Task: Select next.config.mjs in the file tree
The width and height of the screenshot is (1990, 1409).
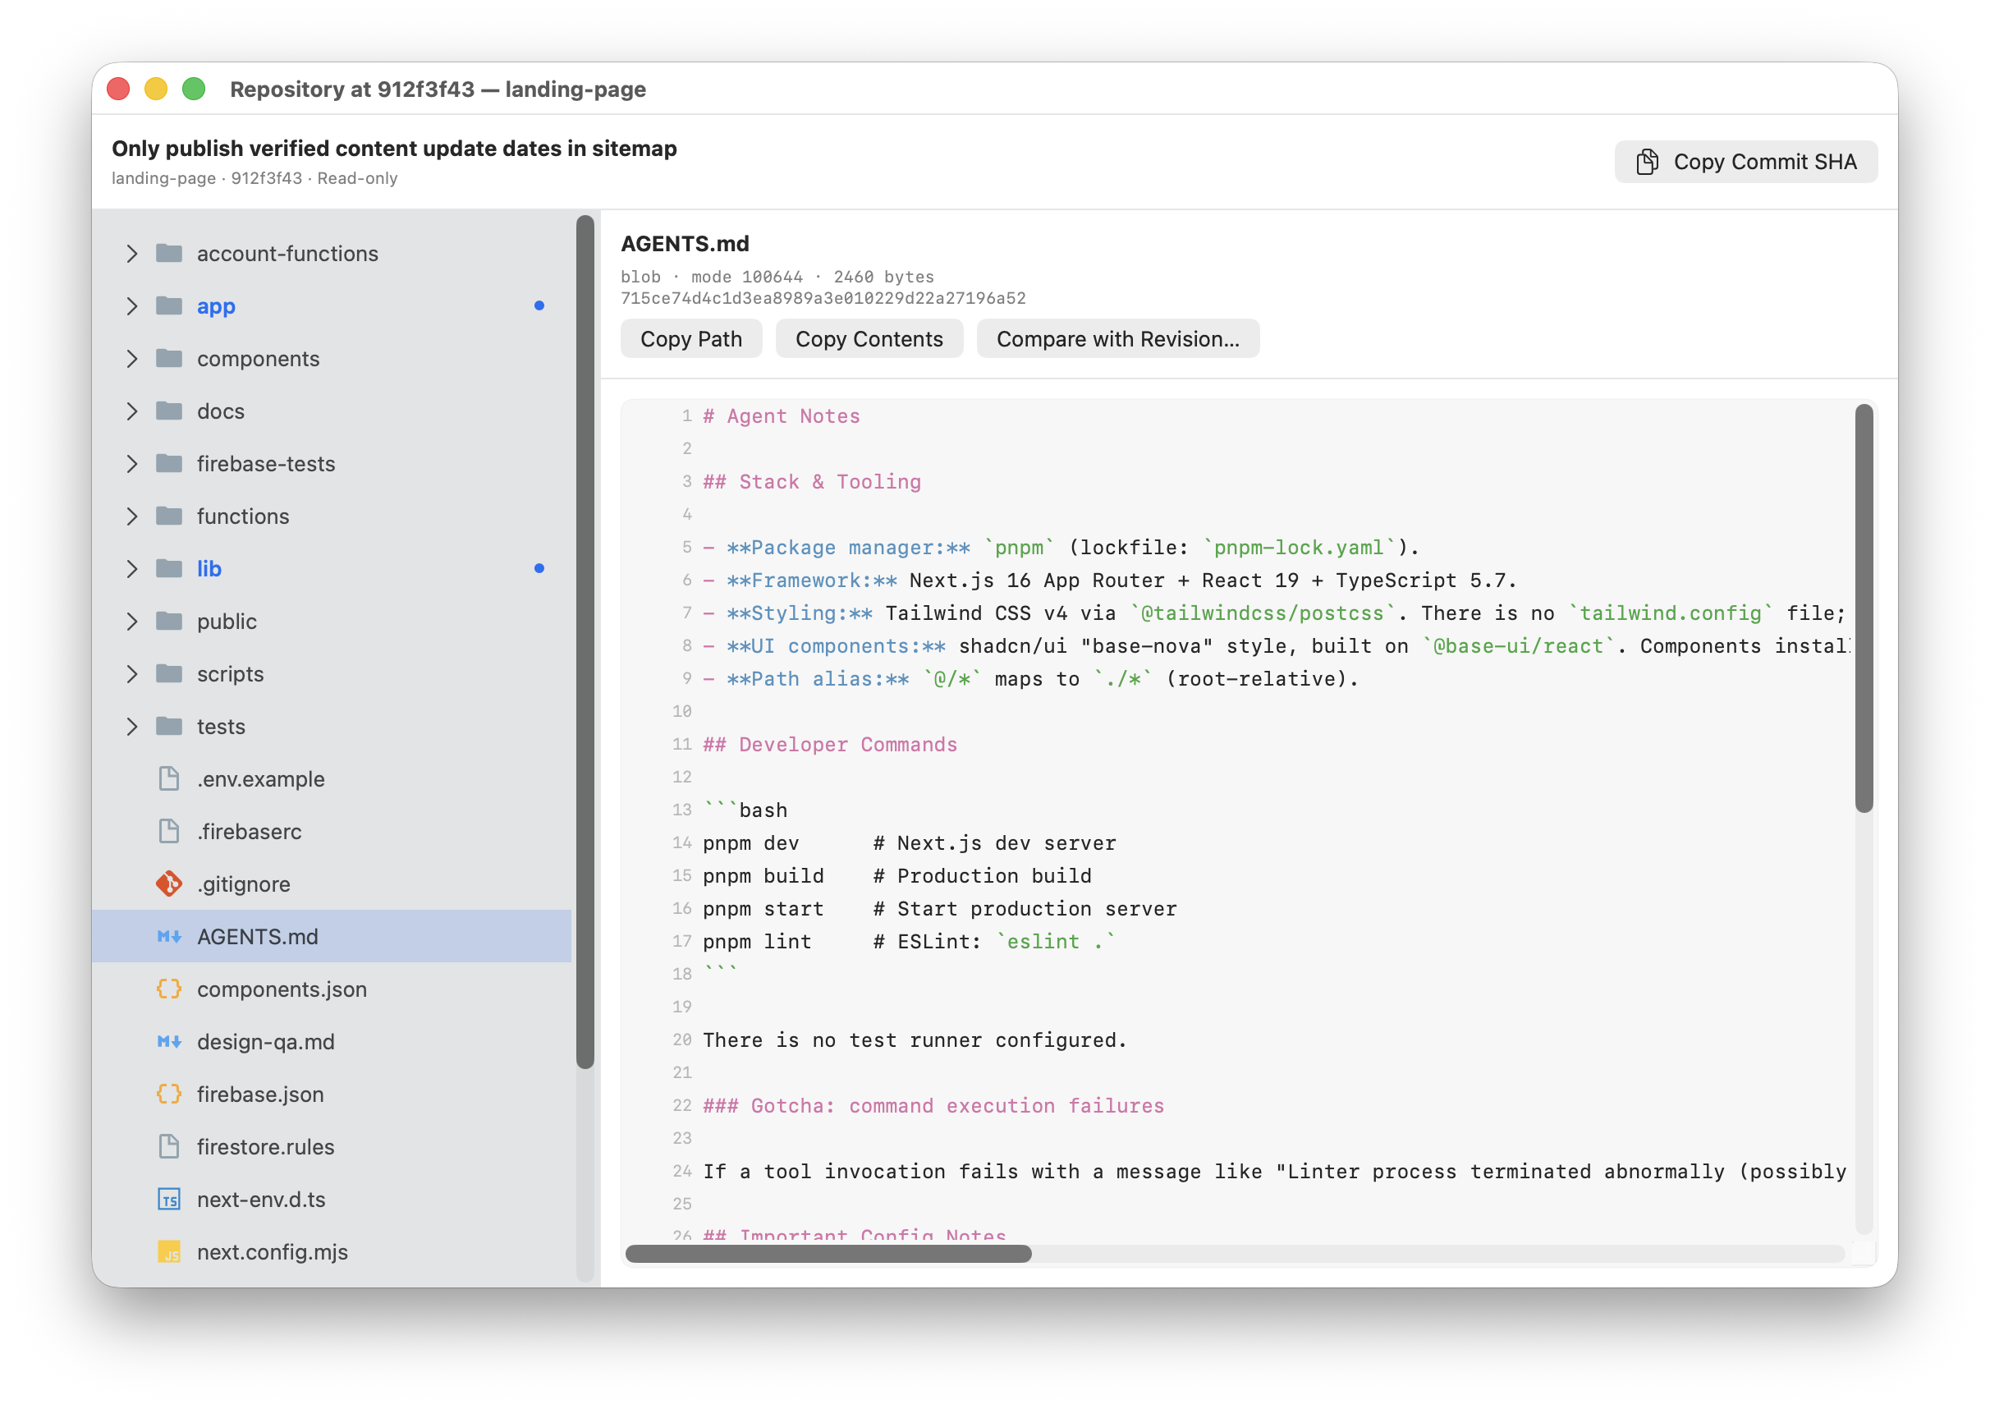Action: (x=332, y=1251)
